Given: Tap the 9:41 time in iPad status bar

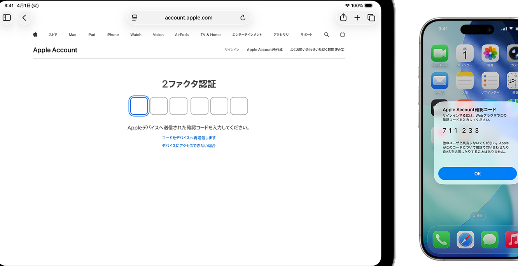Looking at the screenshot, I should (x=9, y=6).
